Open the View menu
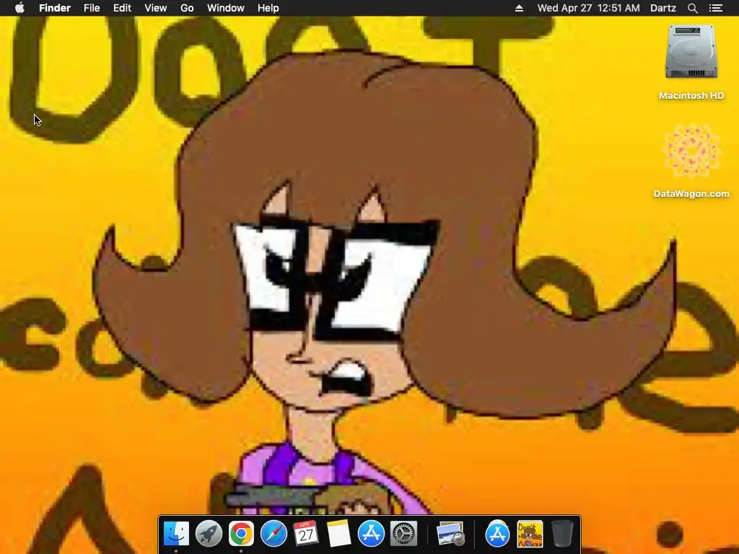 156,8
